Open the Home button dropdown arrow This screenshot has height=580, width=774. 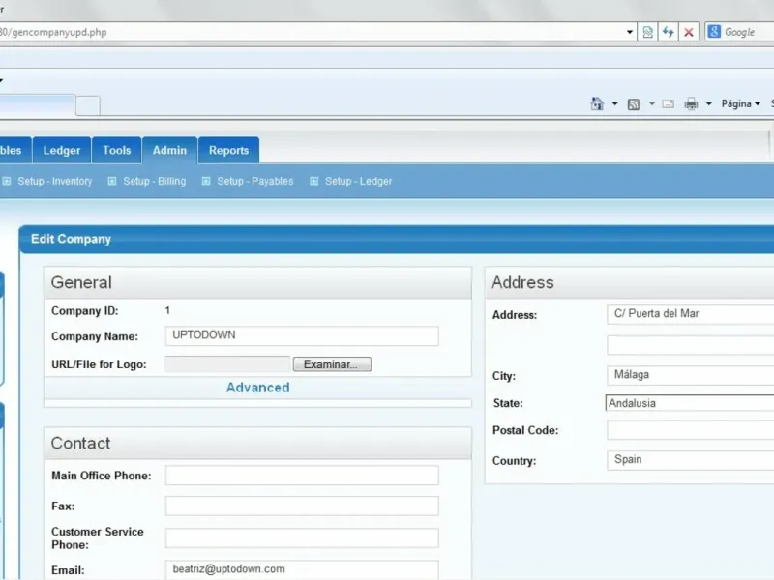[614, 103]
